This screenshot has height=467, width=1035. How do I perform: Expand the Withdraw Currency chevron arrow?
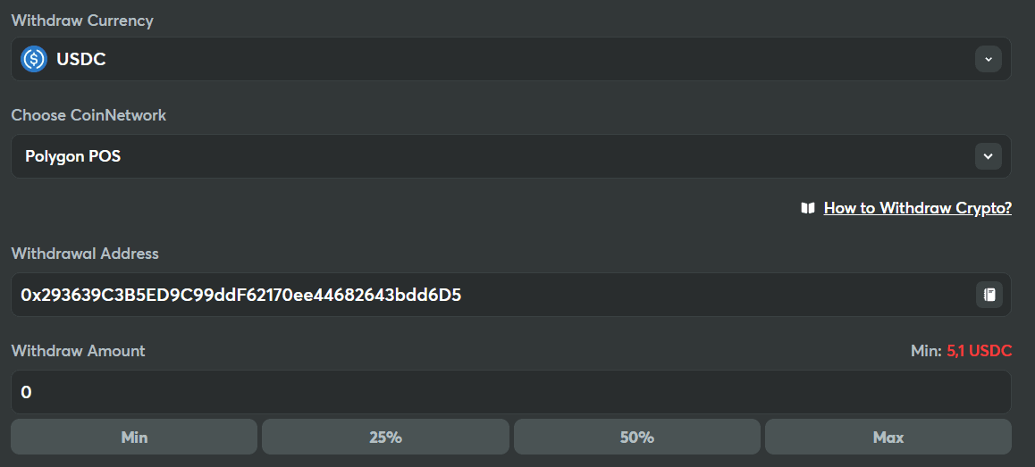989,60
